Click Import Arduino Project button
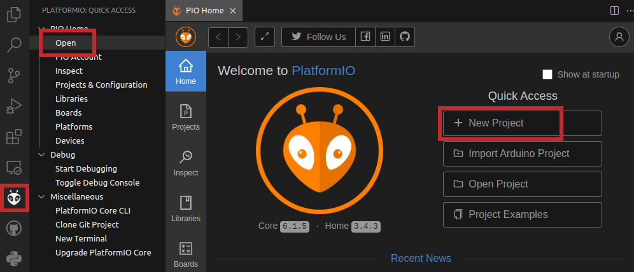634x272 pixels. coord(523,154)
